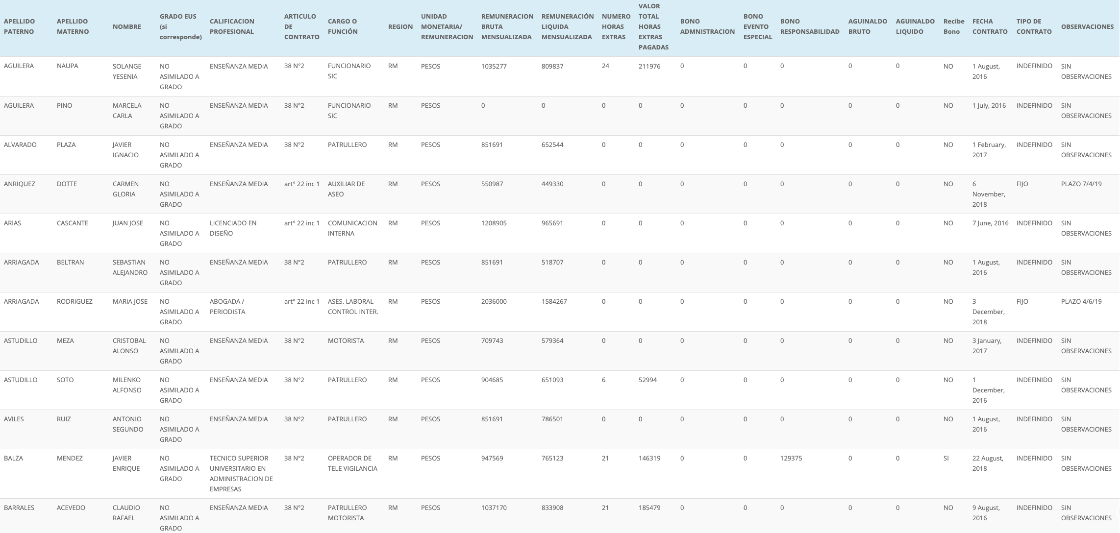Click surname BARRALES
Viewport: 1120px width, 533px height.
pyautogui.click(x=19, y=508)
